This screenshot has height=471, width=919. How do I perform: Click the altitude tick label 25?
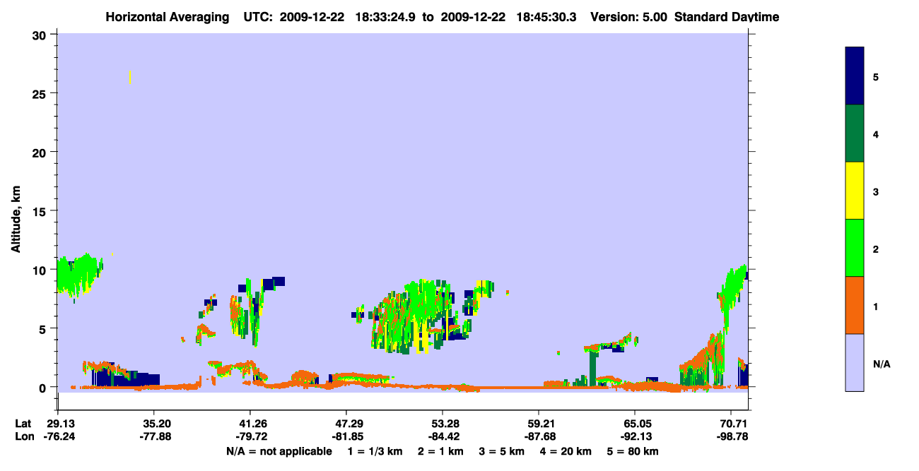pyautogui.click(x=41, y=93)
